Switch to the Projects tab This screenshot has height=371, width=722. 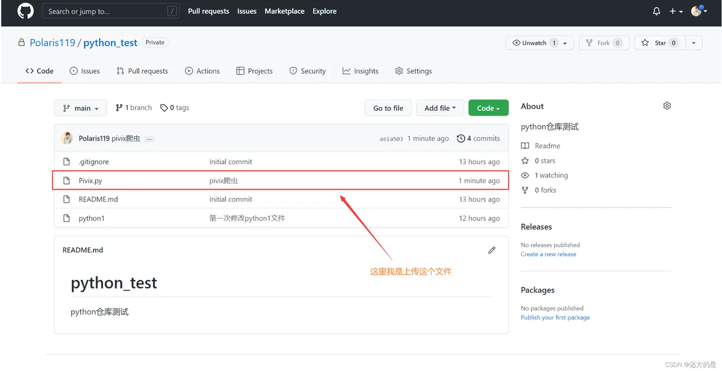(x=254, y=71)
